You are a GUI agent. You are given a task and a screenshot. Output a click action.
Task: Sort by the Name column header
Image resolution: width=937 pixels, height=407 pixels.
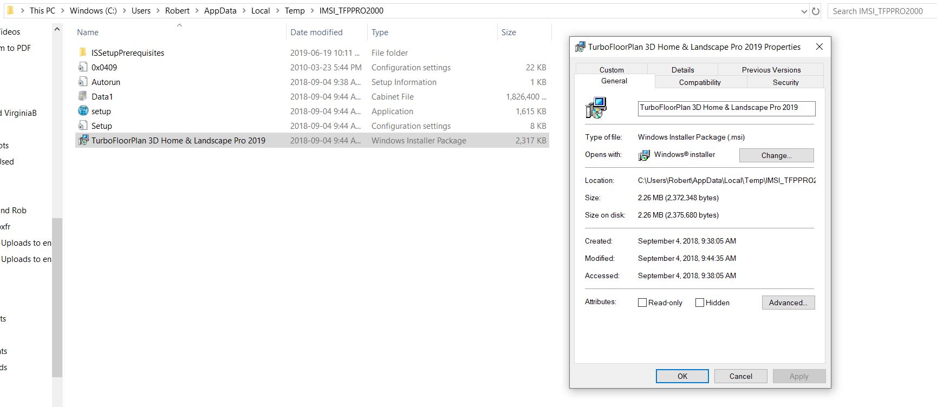click(x=88, y=32)
